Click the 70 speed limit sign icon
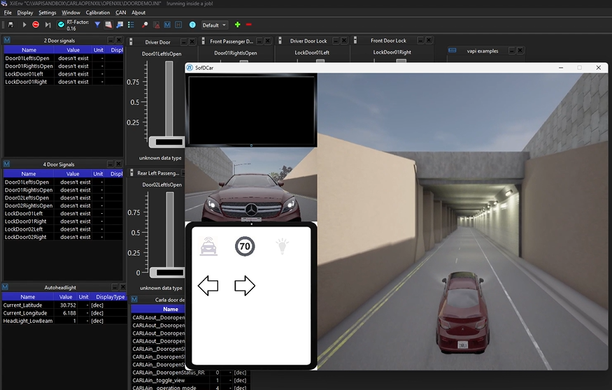Image resolution: width=612 pixels, height=390 pixels. coord(245,246)
